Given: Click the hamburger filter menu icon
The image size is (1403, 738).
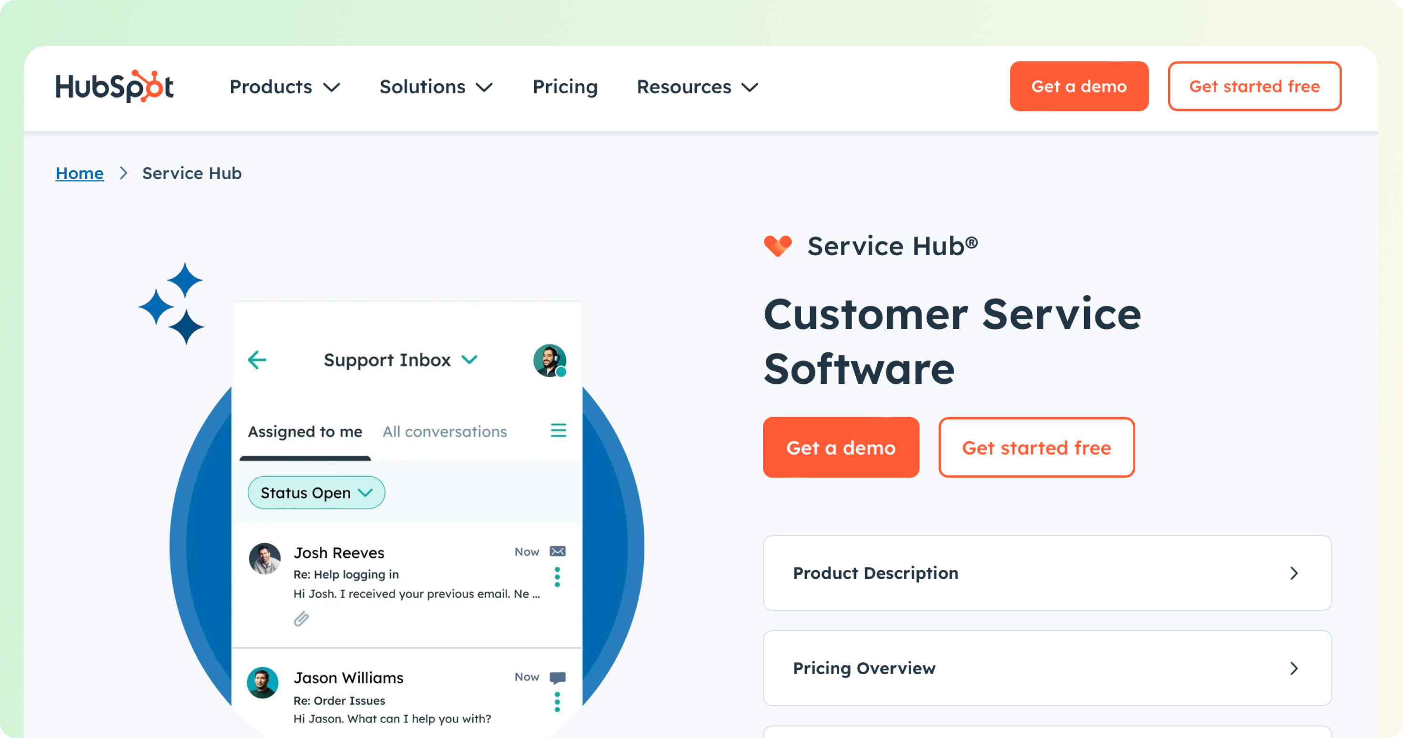Looking at the screenshot, I should pos(558,430).
